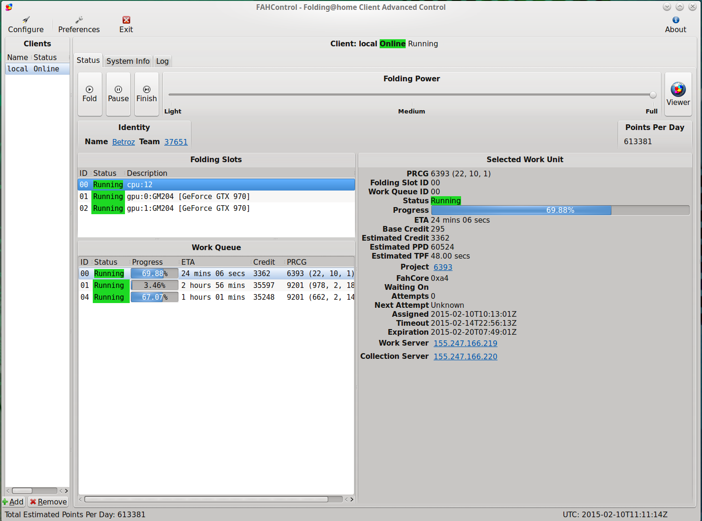Sort Folding Slots by Description column
The width and height of the screenshot is (702, 521).
pyautogui.click(x=240, y=173)
